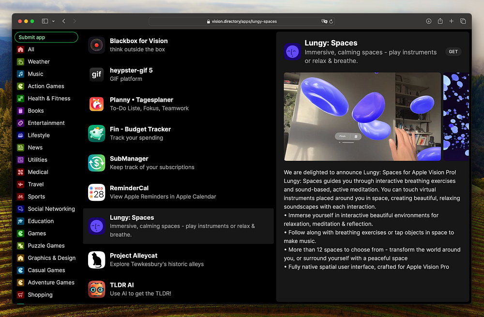This screenshot has width=484, height=317.
Task: Select the Lungy: Spaces list entry title
Action: 132,218
